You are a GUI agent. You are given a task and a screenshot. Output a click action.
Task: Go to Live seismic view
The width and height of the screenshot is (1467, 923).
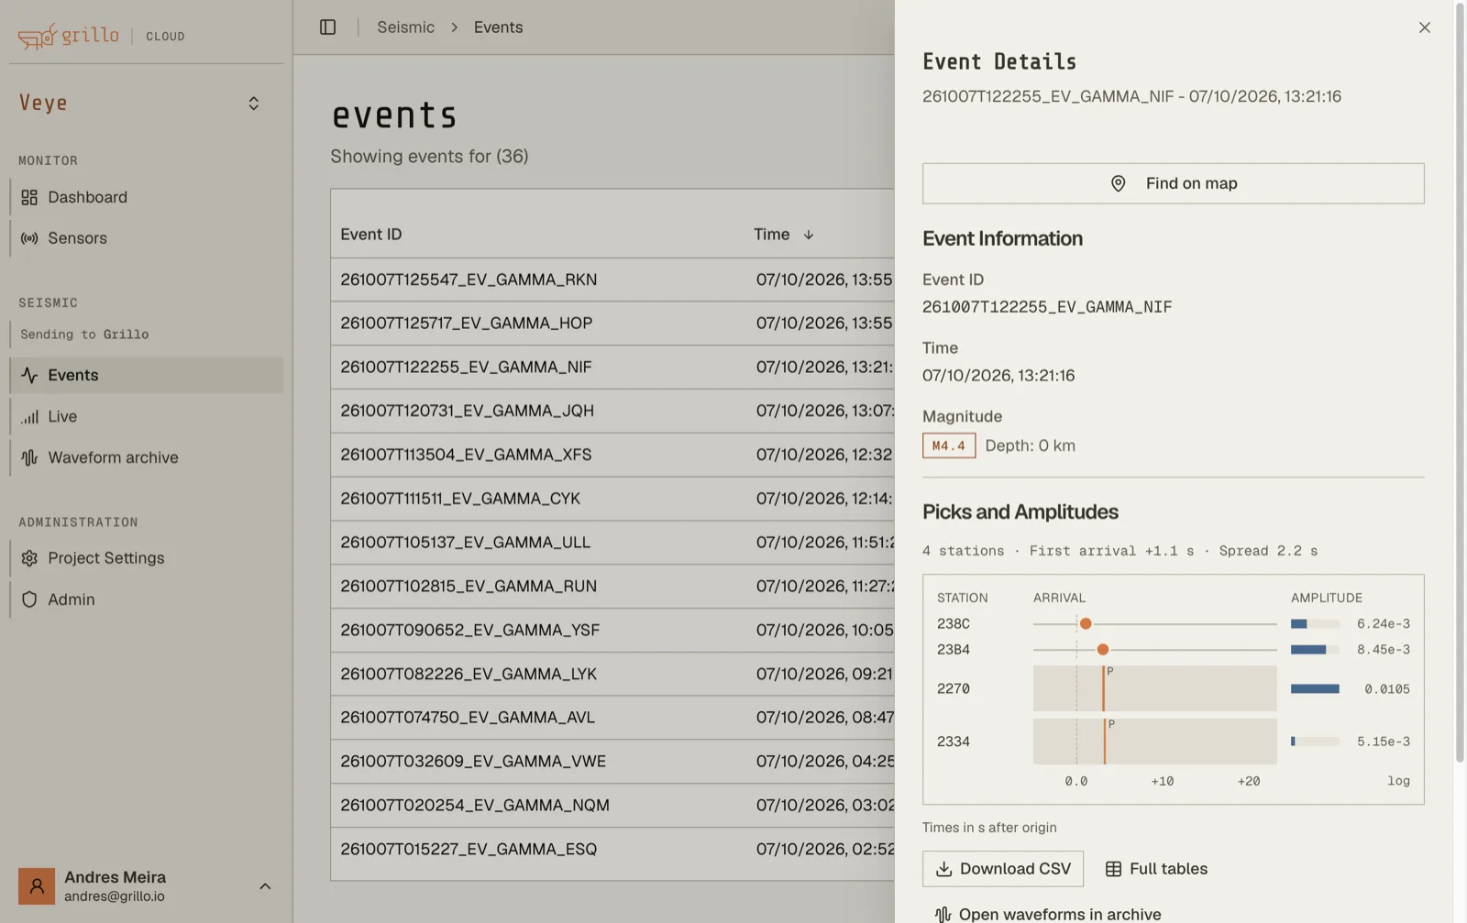point(147,416)
